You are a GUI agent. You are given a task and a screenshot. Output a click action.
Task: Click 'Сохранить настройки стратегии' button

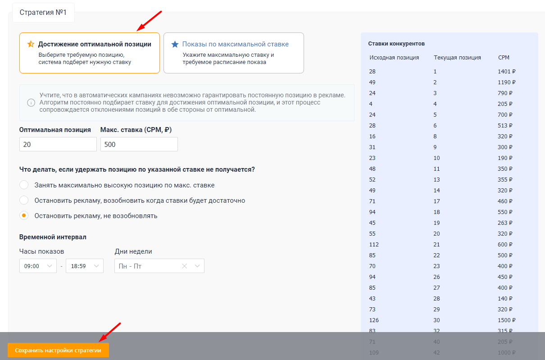[x=58, y=350]
